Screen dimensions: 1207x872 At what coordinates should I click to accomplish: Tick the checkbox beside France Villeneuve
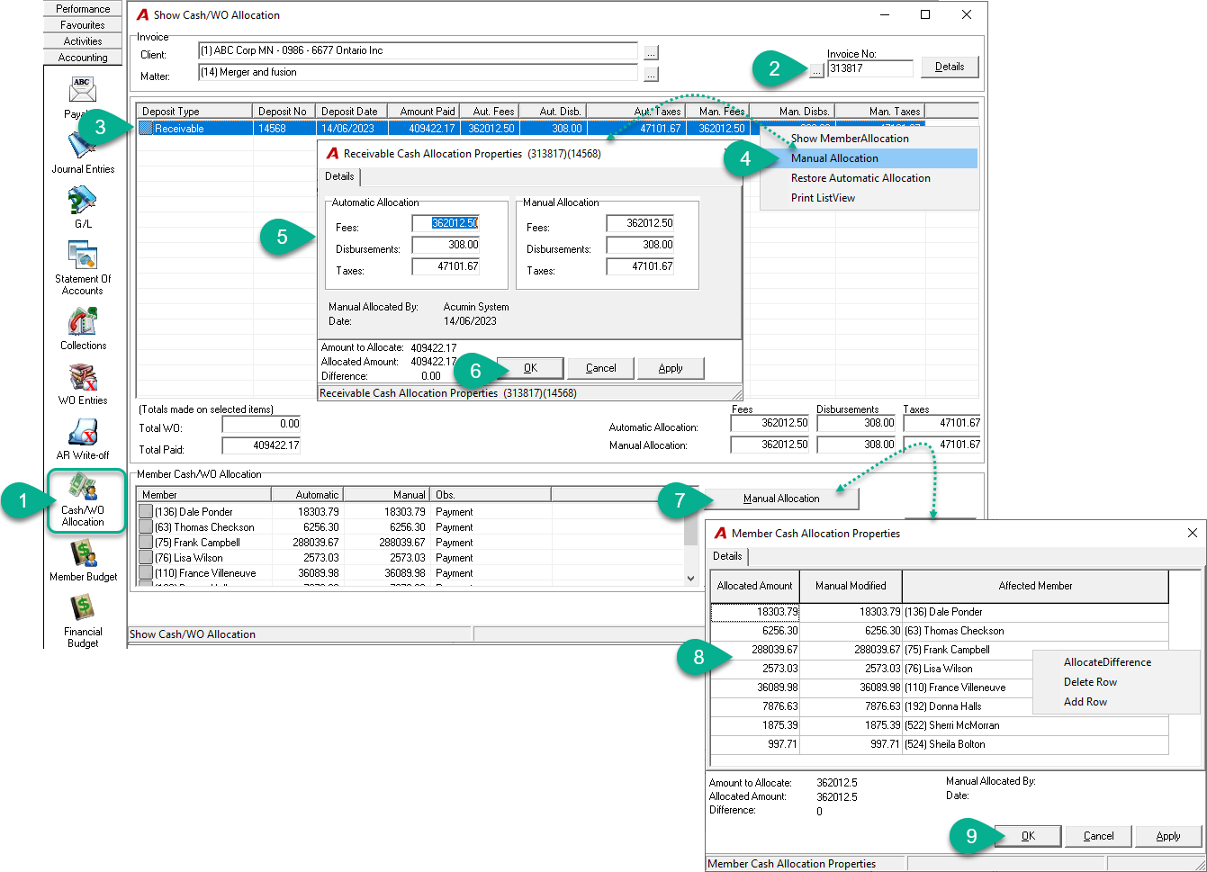point(146,573)
